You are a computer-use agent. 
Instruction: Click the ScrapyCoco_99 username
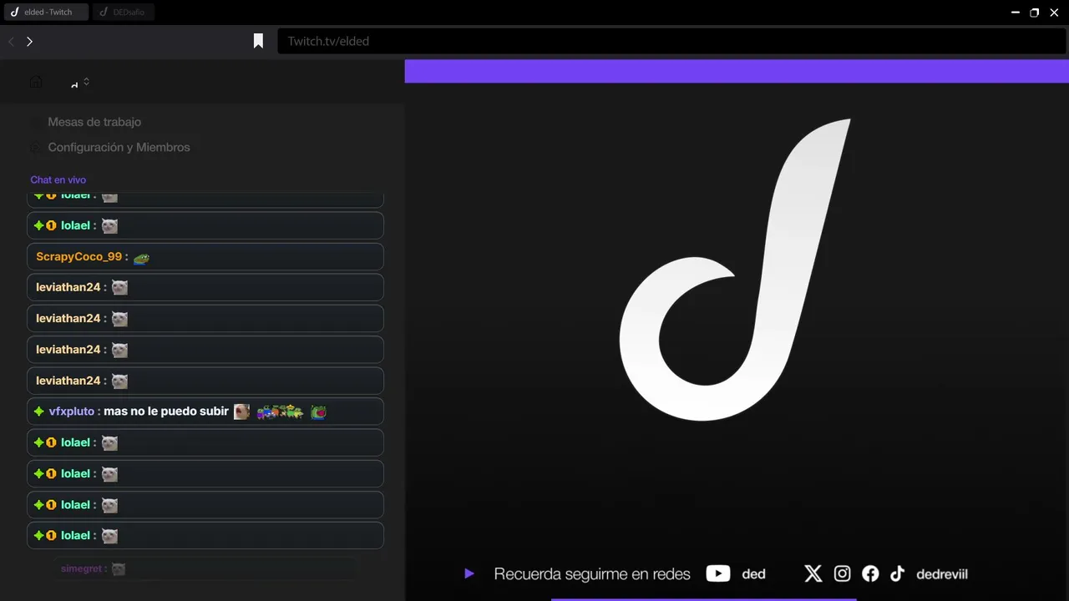[x=79, y=256]
